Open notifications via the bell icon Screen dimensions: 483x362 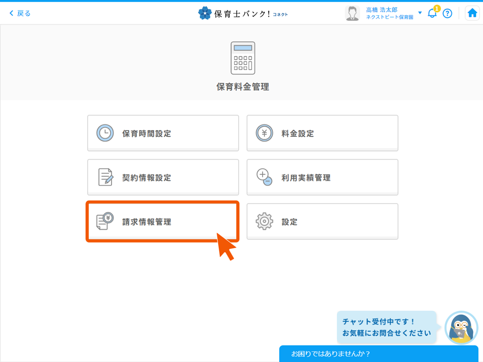431,14
